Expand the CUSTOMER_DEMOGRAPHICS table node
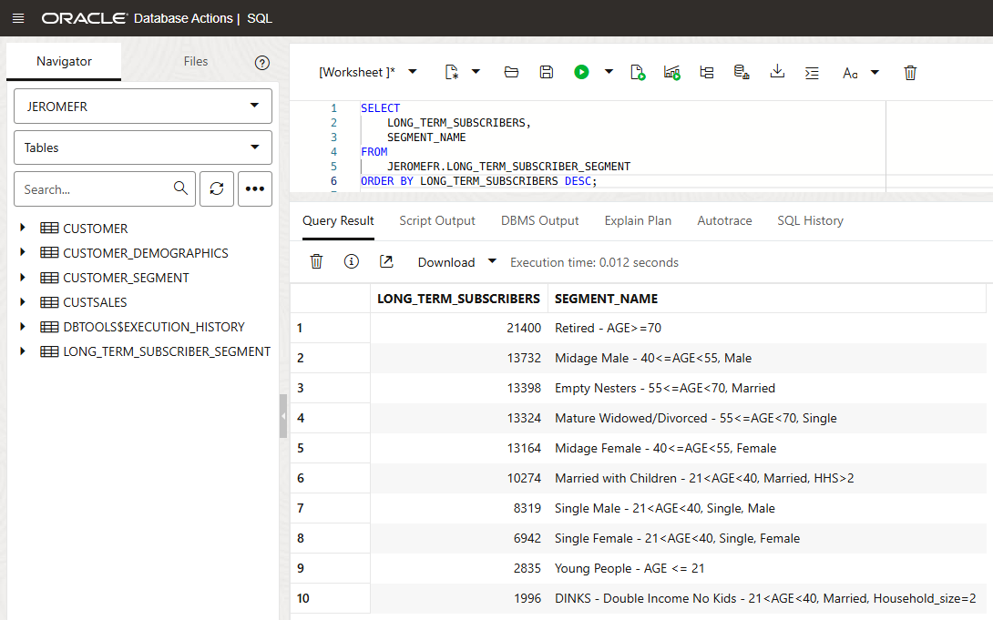The width and height of the screenshot is (993, 620). tap(23, 252)
